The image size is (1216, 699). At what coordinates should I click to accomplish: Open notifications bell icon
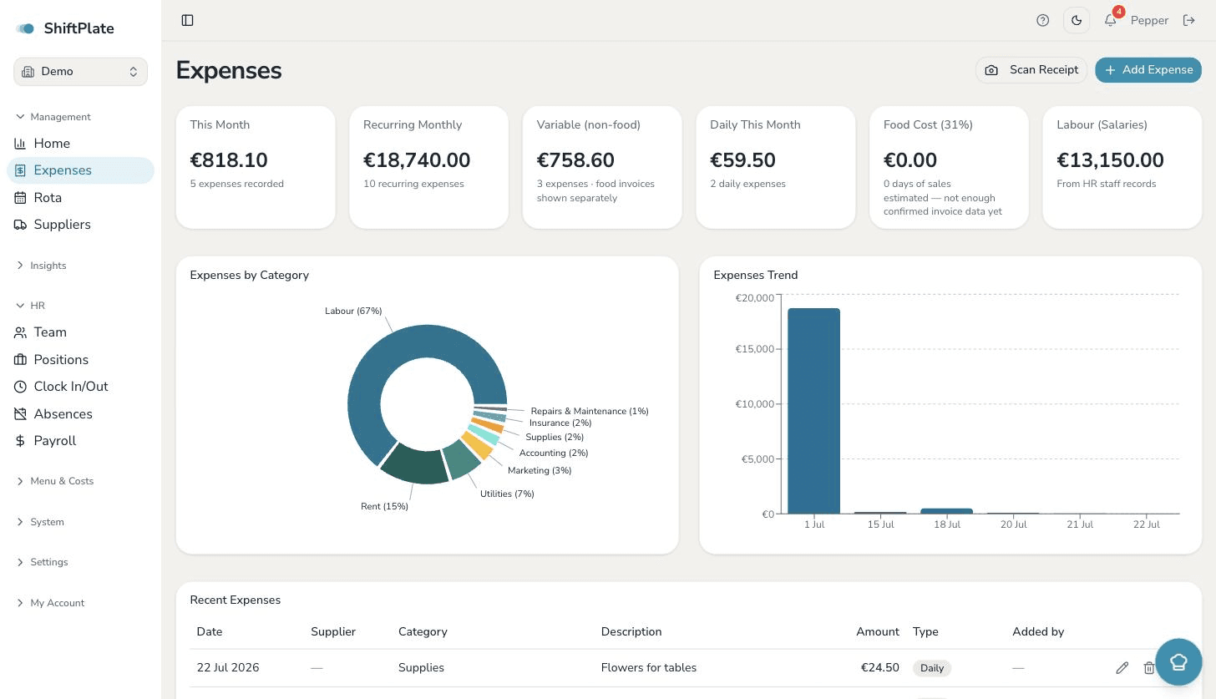tap(1110, 20)
